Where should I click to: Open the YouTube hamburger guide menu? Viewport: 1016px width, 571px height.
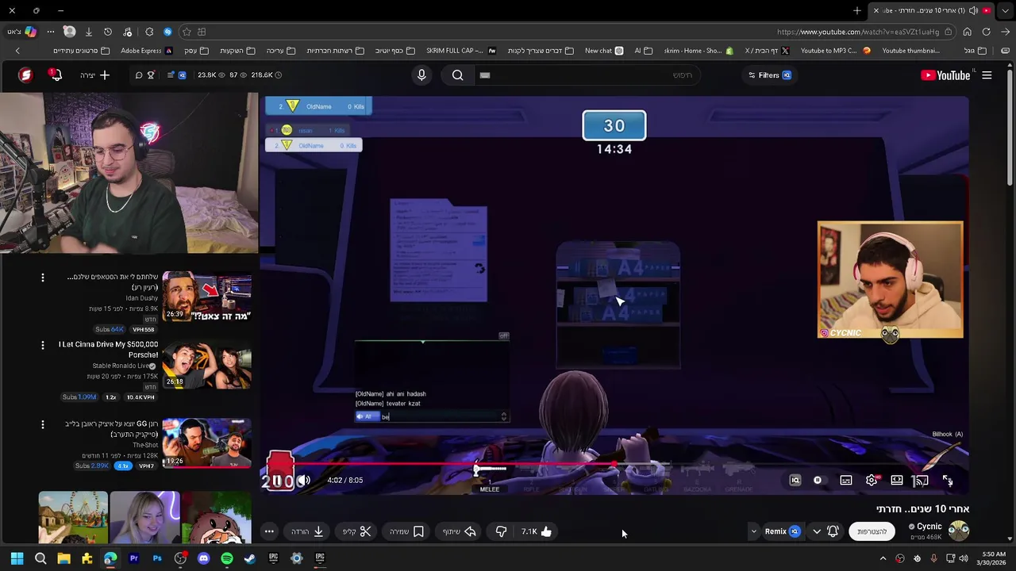tap(987, 75)
